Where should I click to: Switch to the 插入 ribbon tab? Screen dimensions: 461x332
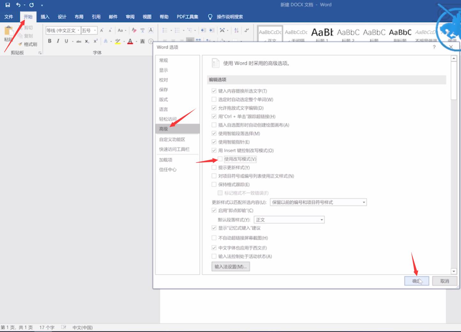click(x=45, y=17)
